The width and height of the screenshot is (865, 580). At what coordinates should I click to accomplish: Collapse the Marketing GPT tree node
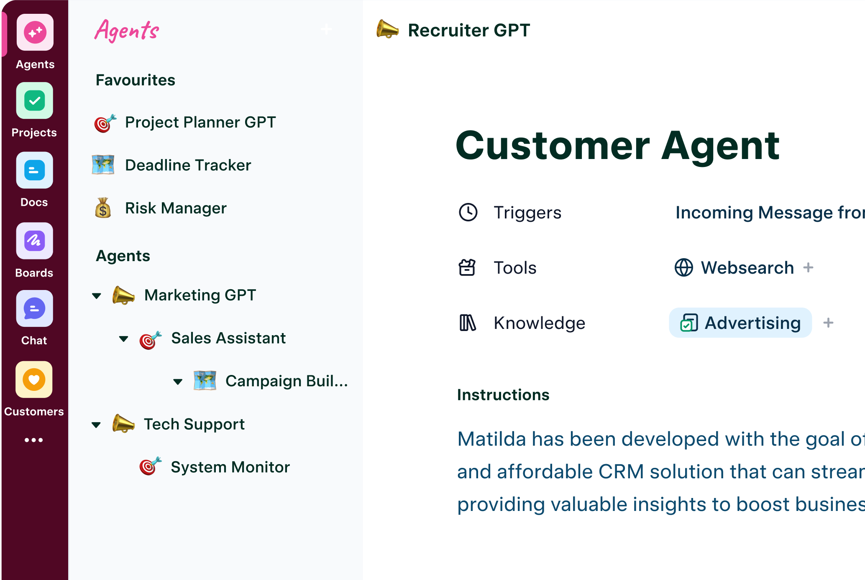(x=97, y=296)
